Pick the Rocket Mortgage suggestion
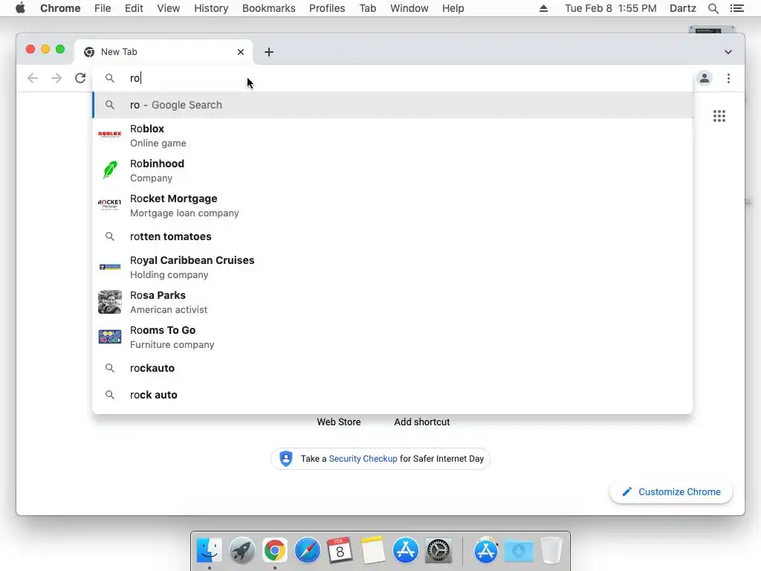The image size is (761, 571). (392, 205)
